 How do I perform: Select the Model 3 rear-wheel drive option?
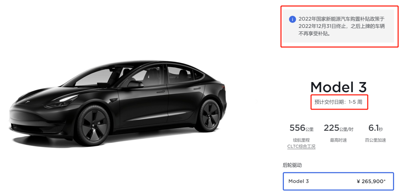point(338,181)
